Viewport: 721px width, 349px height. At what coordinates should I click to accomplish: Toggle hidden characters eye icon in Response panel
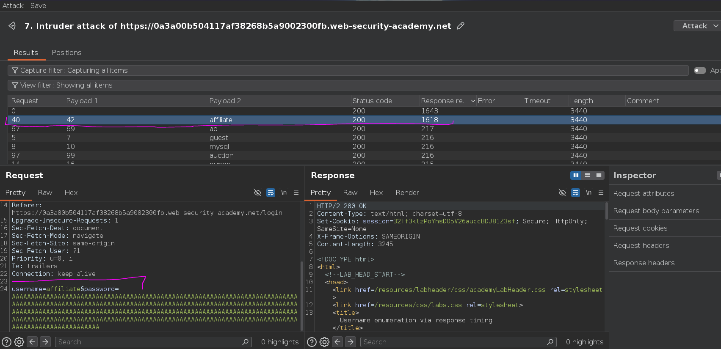[x=562, y=192]
